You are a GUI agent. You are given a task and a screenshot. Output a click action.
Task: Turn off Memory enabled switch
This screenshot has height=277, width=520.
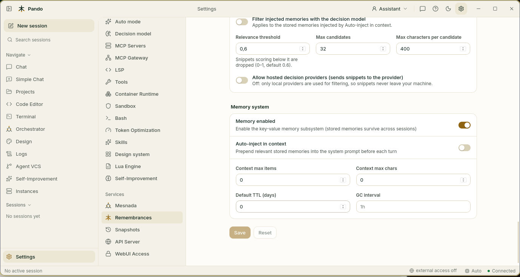465,125
